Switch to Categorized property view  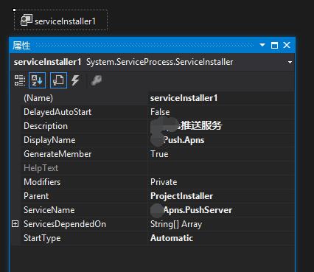[20, 80]
